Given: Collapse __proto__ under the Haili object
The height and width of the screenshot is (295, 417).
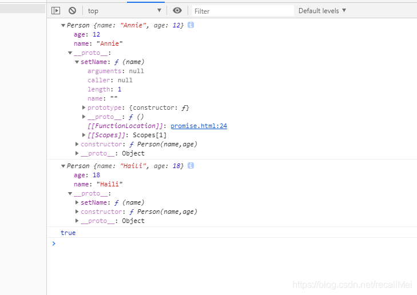Looking at the screenshot, I should (70, 193).
